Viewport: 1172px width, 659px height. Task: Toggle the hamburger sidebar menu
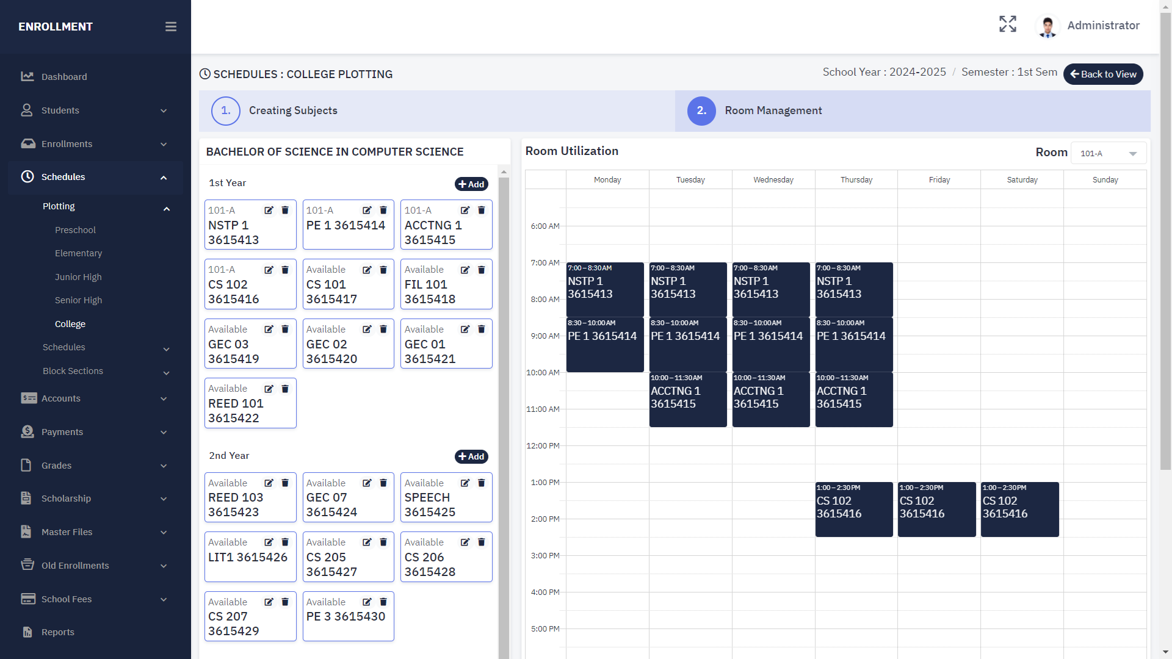[x=171, y=27]
